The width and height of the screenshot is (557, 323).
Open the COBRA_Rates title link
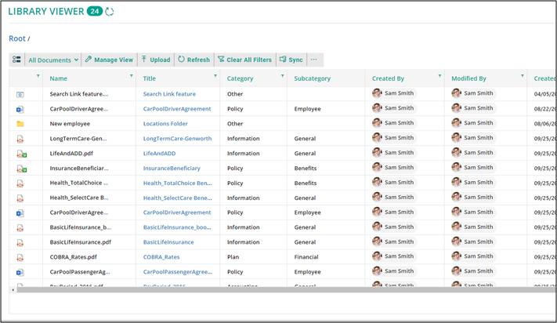pyautogui.click(x=161, y=257)
